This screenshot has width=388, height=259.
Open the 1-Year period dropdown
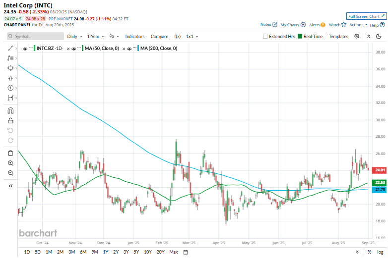96,36
